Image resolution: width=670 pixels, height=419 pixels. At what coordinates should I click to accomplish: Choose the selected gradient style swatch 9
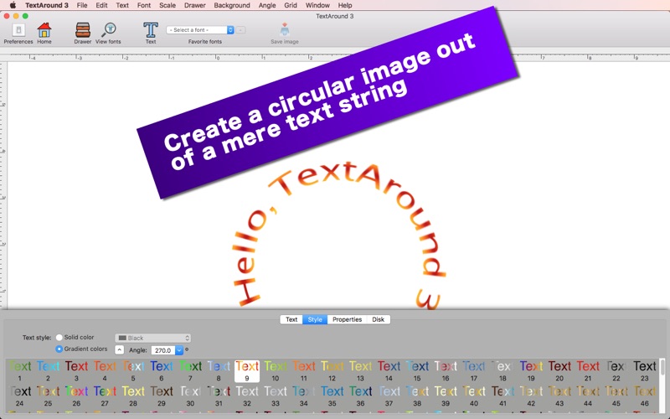pos(247,370)
